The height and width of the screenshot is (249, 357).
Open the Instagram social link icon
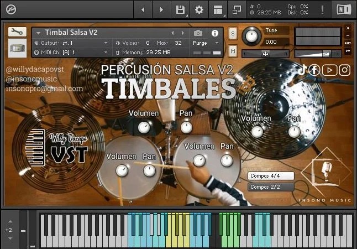(345, 70)
